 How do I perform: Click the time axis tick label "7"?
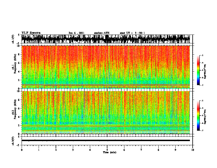click(141, 150)
